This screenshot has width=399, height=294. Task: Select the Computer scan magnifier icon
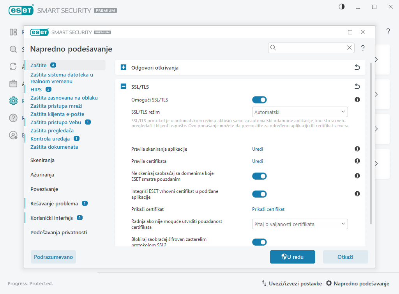click(x=13, y=50)
